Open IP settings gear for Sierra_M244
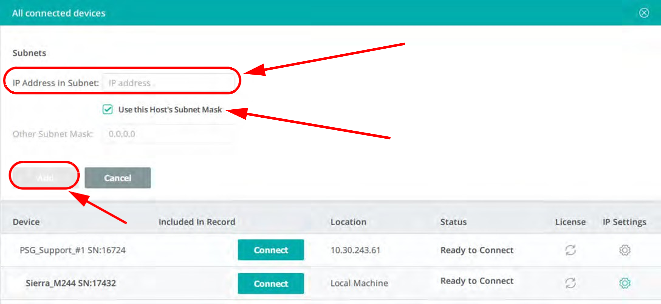 click(x=625, y=283)
